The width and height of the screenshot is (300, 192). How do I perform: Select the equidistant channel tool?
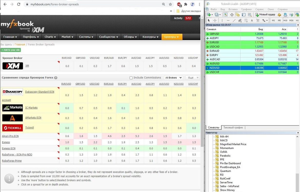240,20
